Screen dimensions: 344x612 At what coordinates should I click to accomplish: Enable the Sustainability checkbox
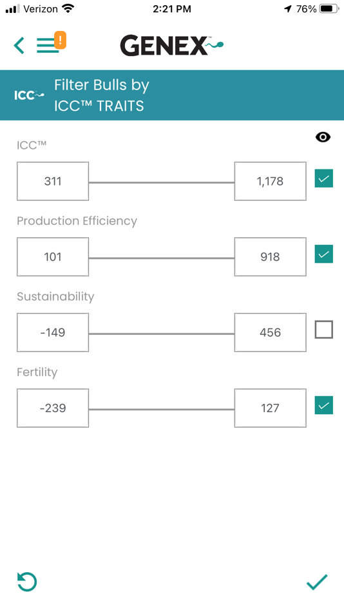click(323, 329)
